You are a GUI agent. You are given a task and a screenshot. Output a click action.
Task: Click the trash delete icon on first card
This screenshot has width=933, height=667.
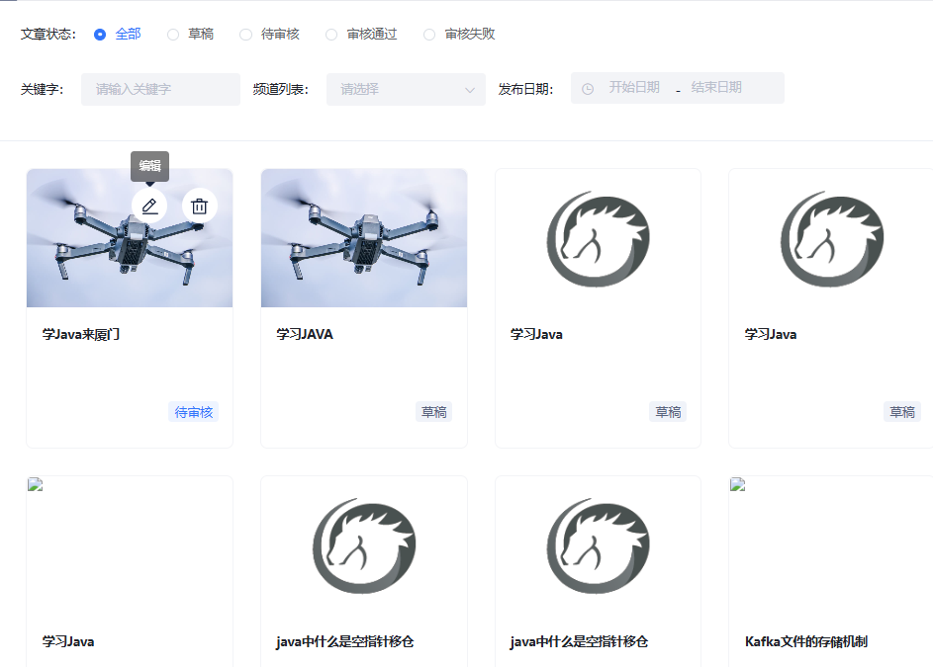pyautogui.click(x=199, y=207)
